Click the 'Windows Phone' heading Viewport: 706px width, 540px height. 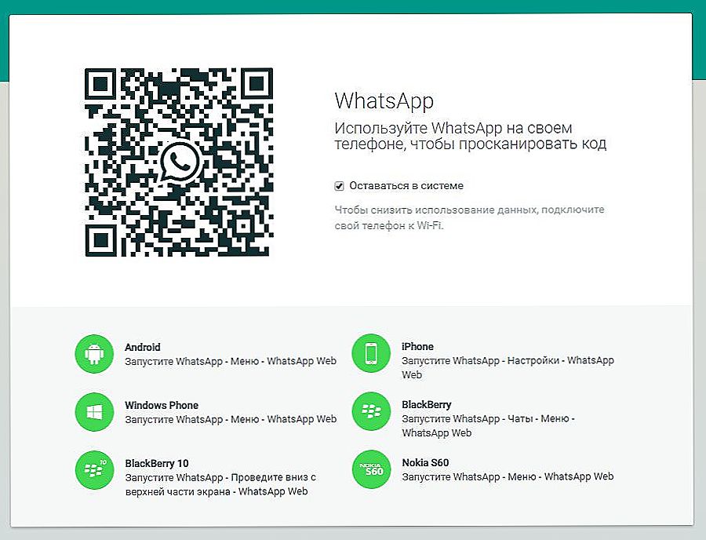click(161, 405)
